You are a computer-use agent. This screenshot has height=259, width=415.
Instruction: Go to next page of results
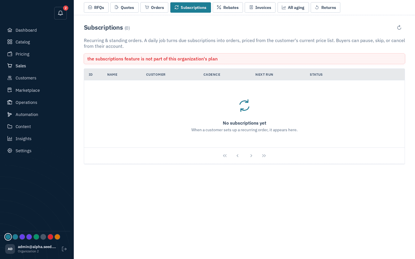click(x=251, y=156)
